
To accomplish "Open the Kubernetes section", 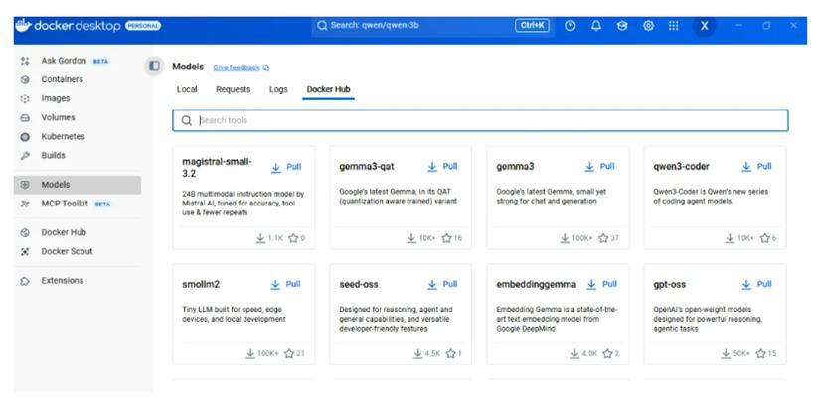I will pos(63,137).
